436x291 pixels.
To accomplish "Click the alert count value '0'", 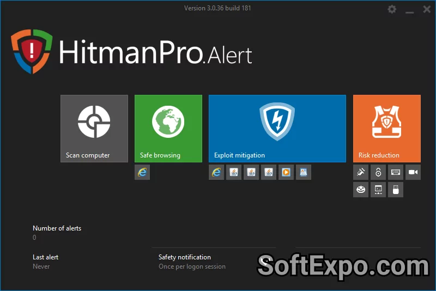I will (34, 238).
